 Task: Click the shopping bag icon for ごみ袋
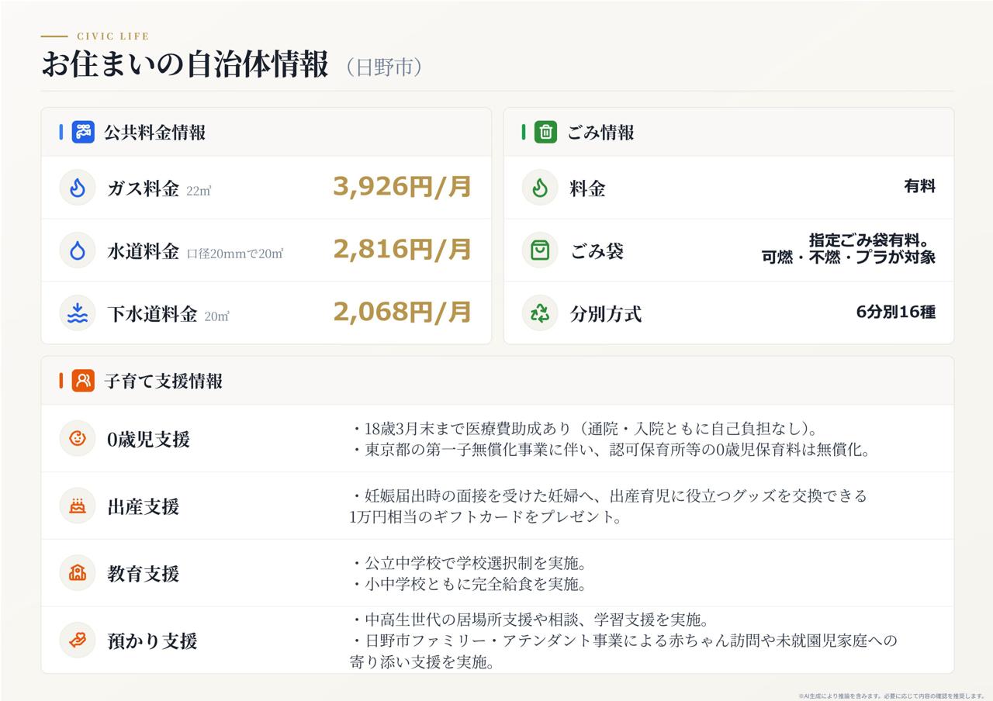point(540,250)
